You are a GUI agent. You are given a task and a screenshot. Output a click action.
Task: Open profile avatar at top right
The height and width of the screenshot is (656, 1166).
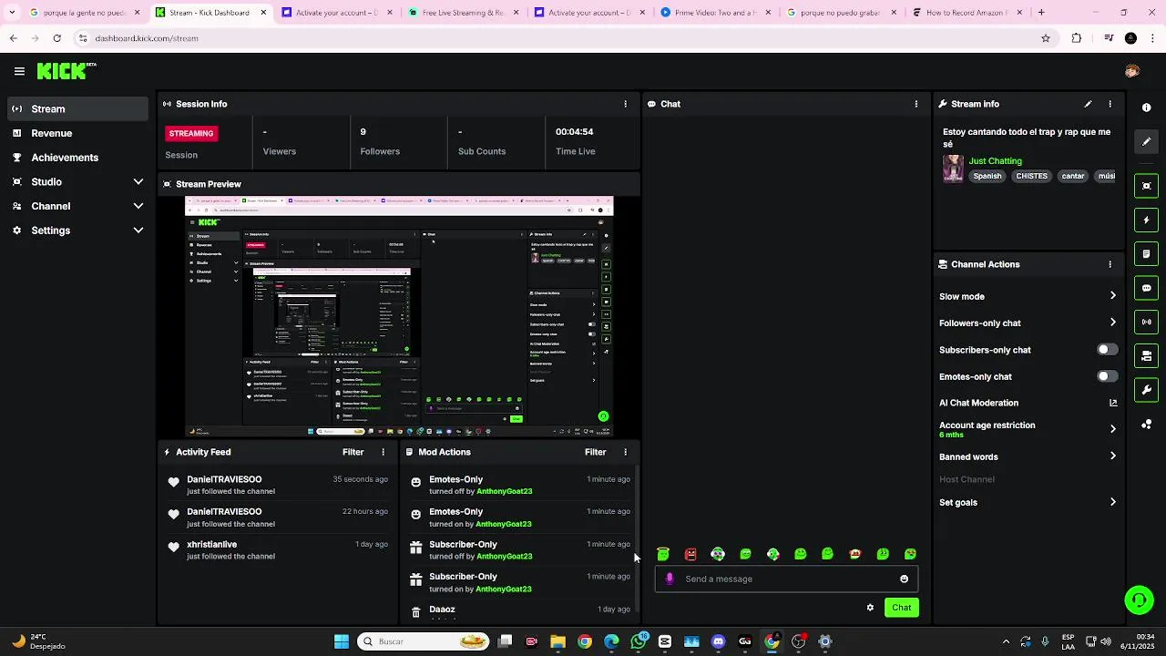[x=1131, y=71]
